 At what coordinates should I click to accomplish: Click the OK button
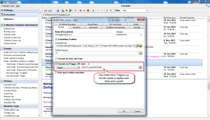coord(124,111)
